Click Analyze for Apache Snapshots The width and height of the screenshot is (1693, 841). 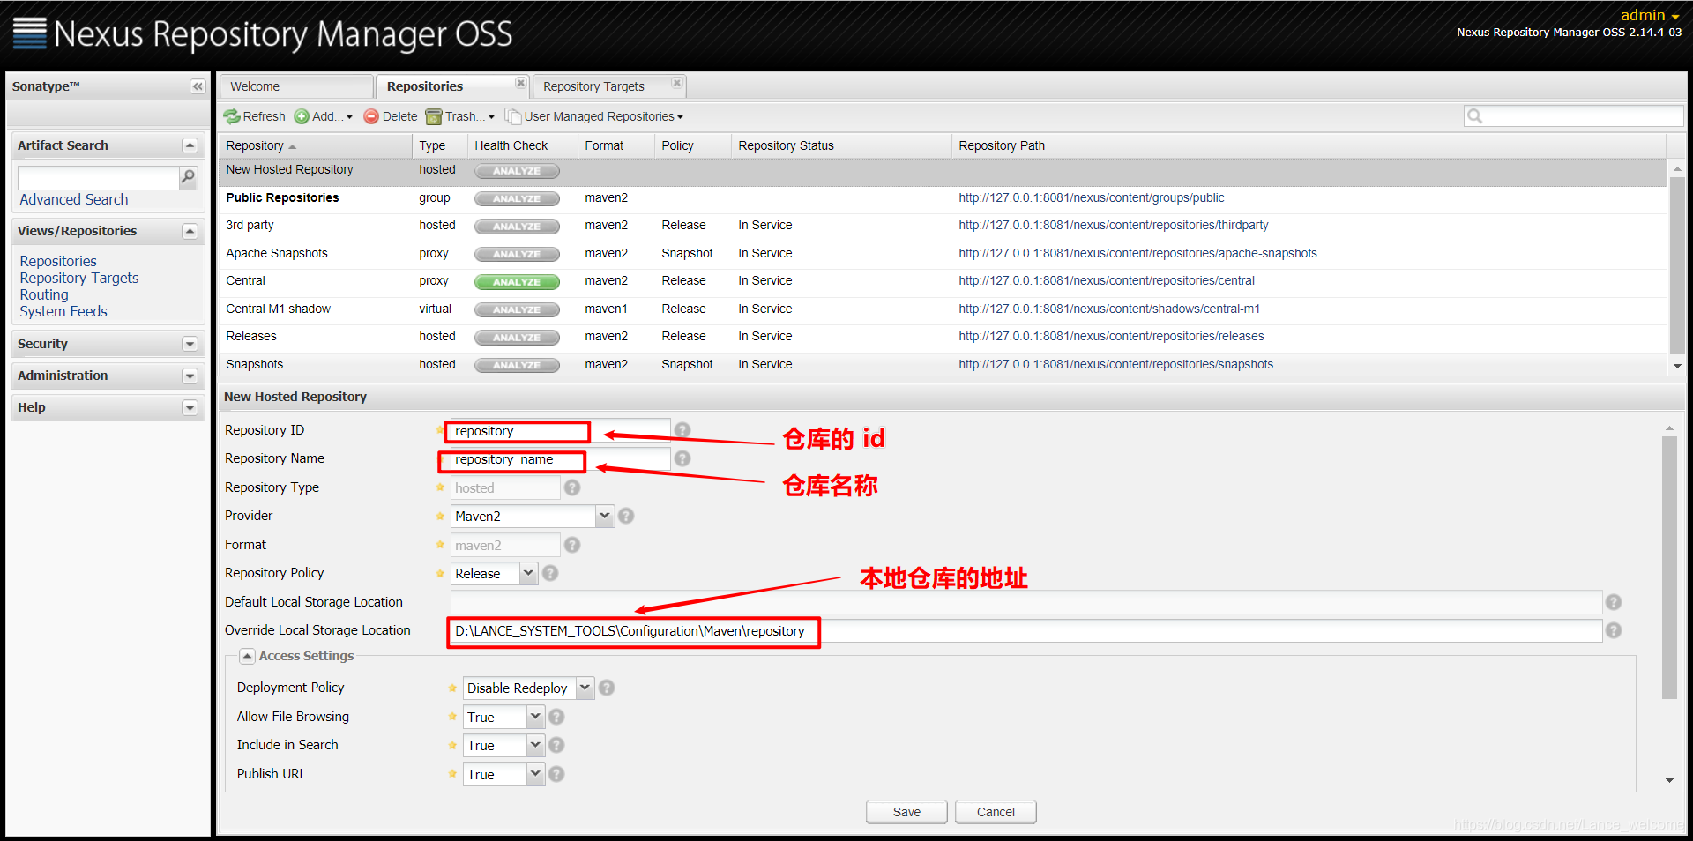[x=517, y=254]
